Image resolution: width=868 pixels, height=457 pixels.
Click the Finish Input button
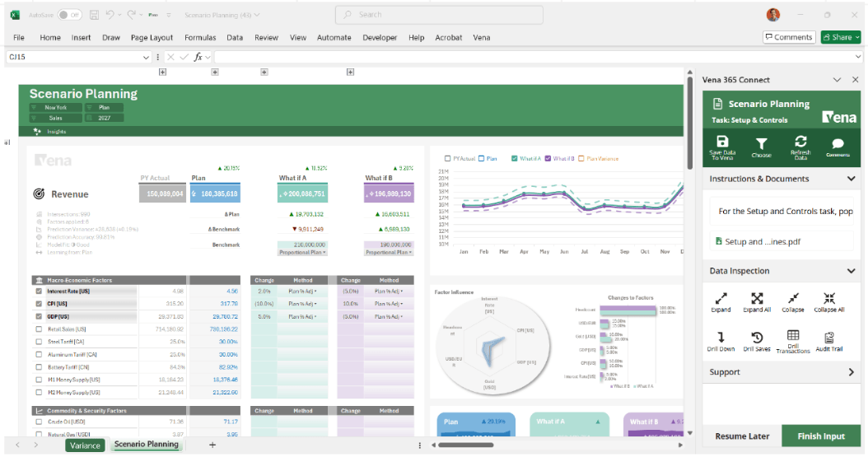coord(821,436)
